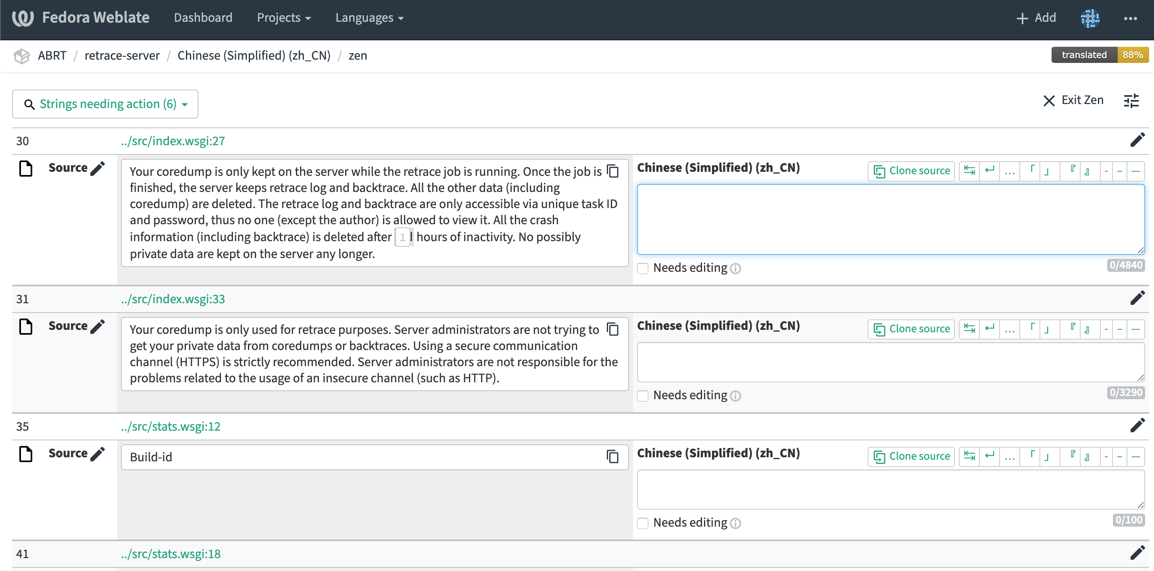Click the Clone source icon for string 31

911,329
